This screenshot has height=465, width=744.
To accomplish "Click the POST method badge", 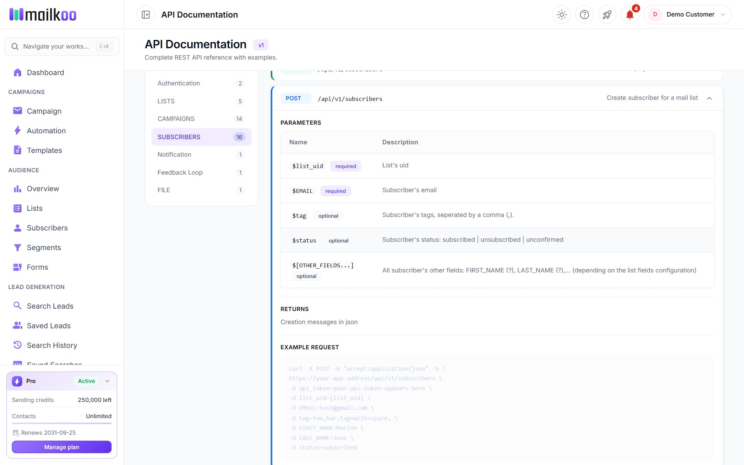I will pyautogui.click(x=295, y=98).
